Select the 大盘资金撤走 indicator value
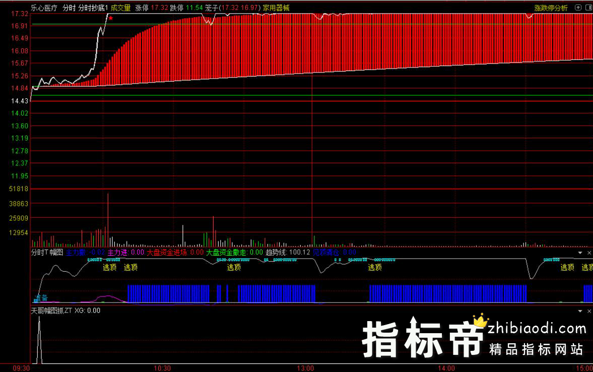Screen dimensions: 593x372 pyautogui.click(x=234, y=253)
